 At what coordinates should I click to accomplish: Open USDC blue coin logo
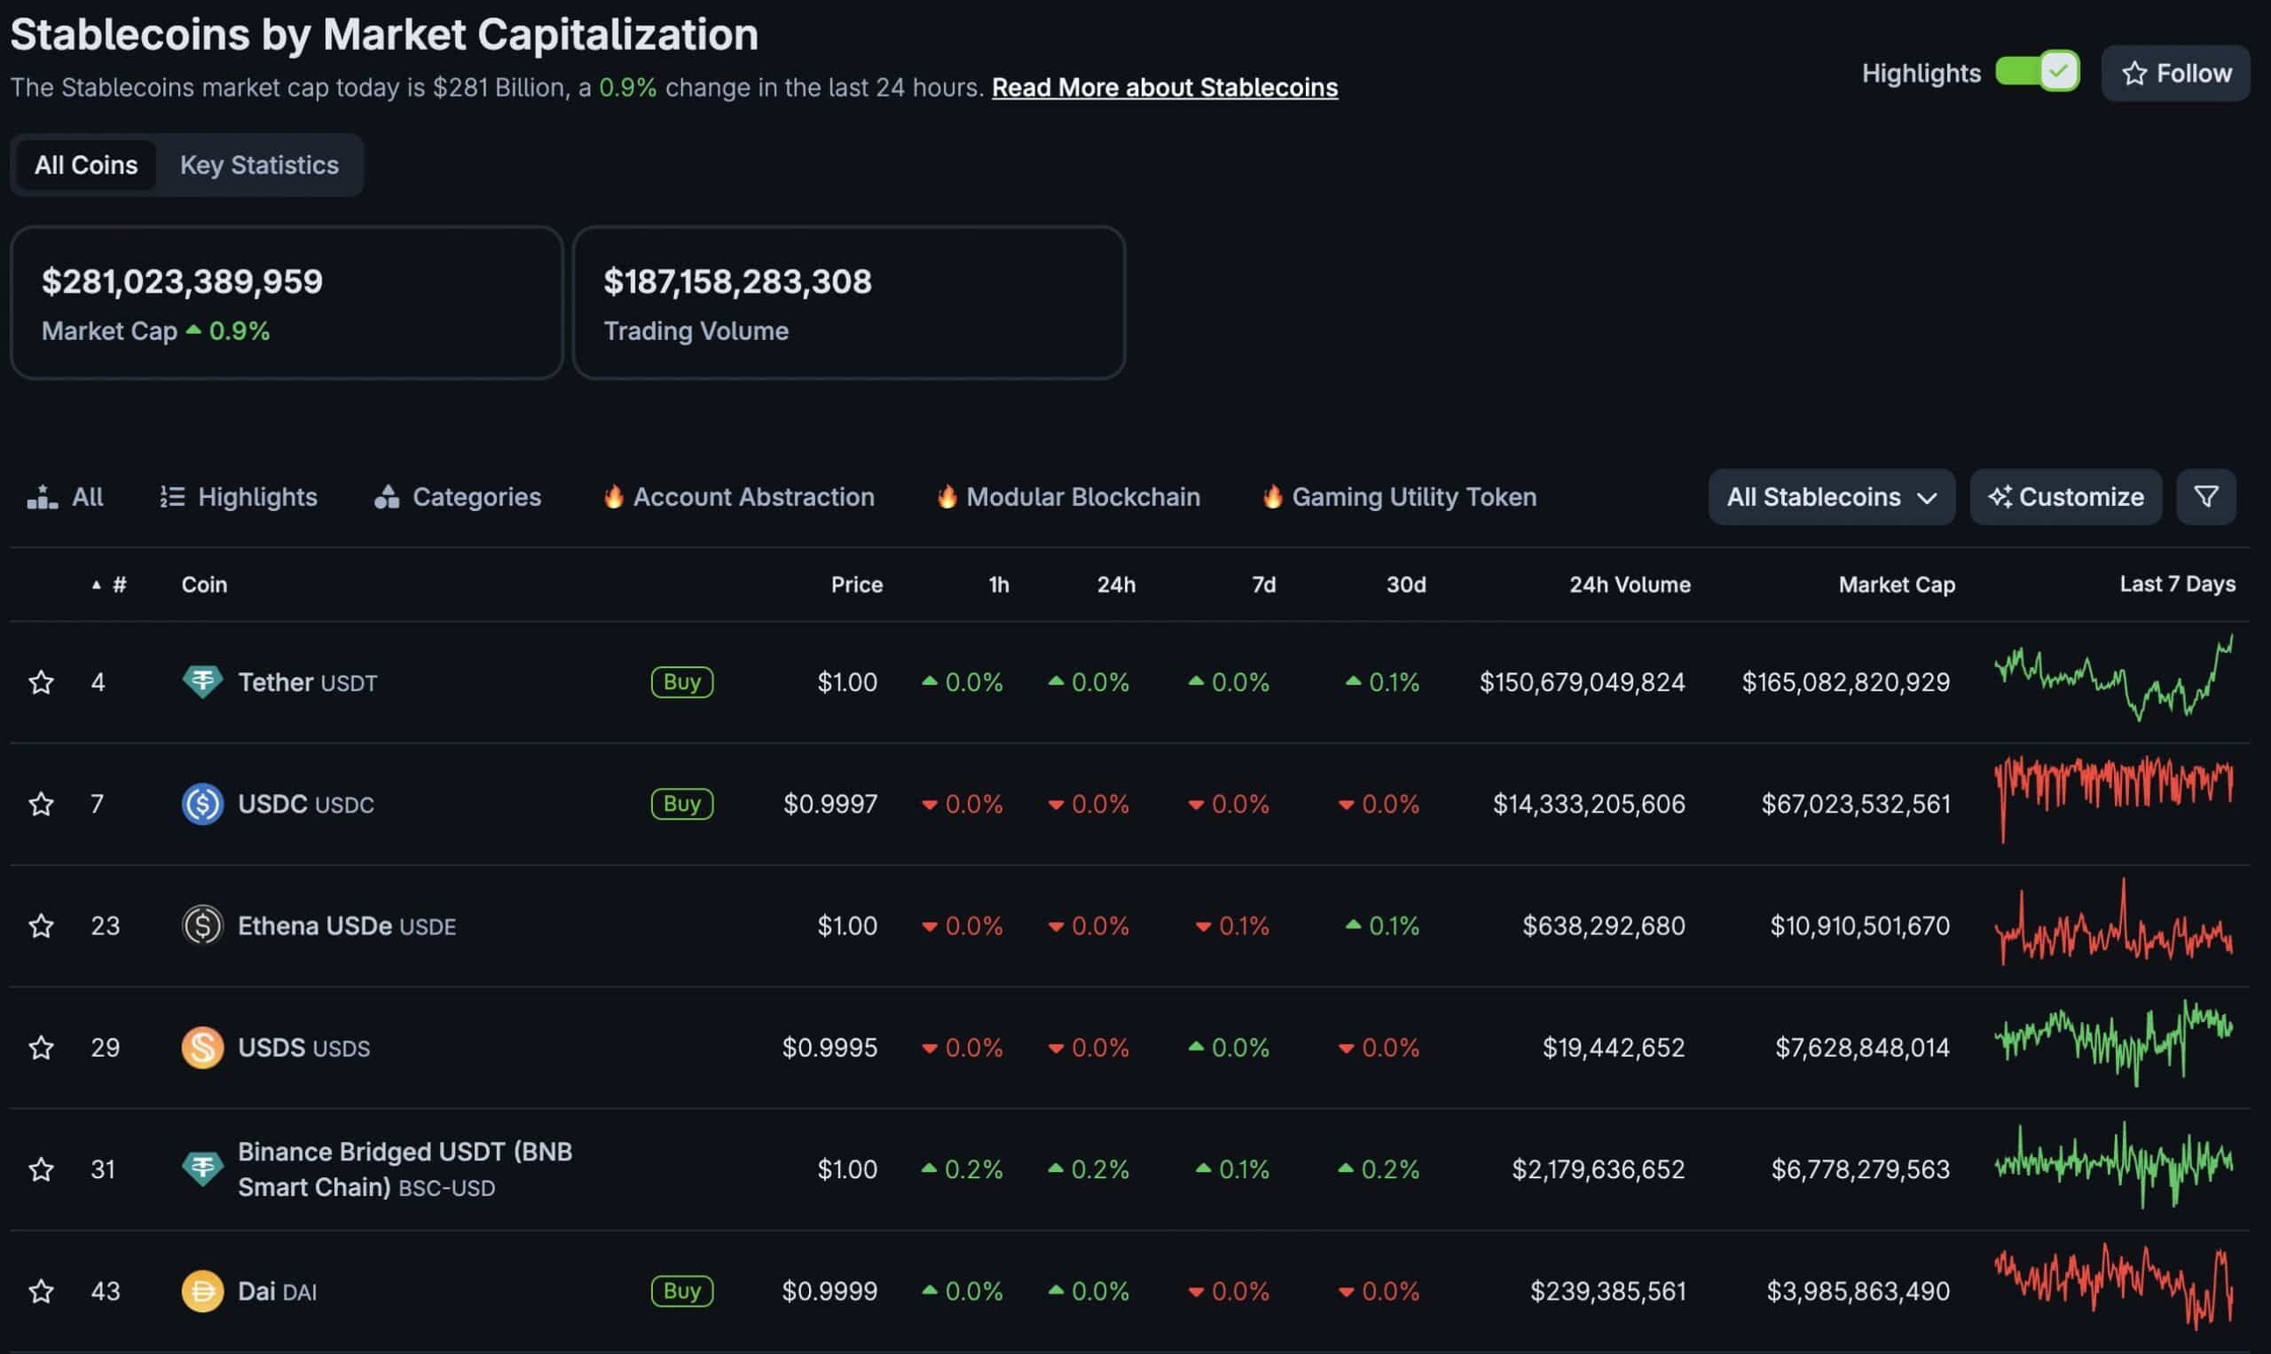pyautogui.click(x=202, y=804)
